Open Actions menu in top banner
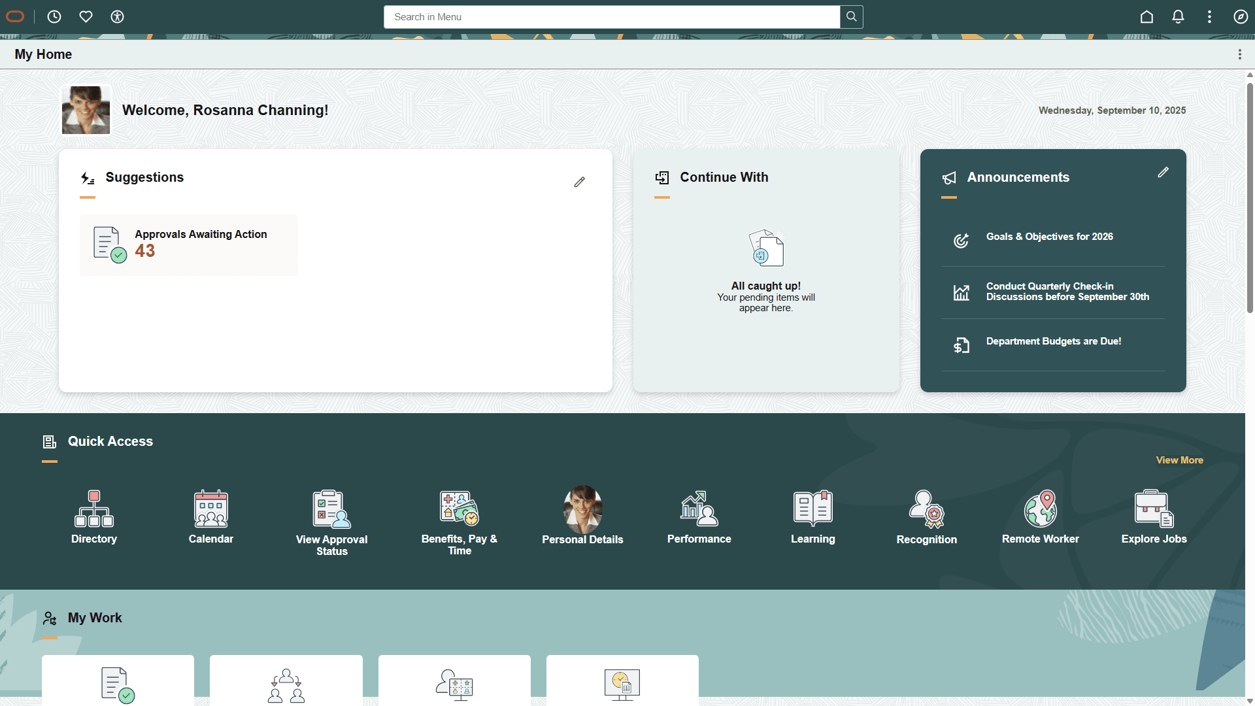This screenshot has height=706, width=1255. (x=1209, y=17)
